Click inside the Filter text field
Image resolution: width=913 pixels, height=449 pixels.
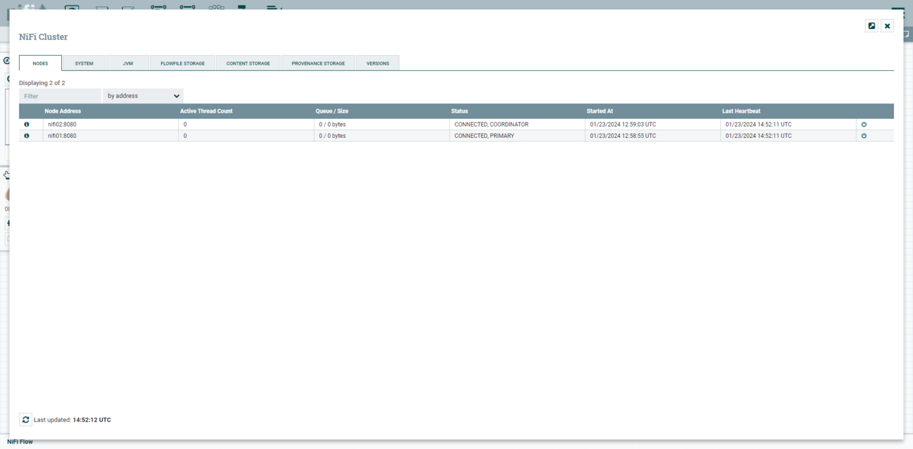(59, 96)
